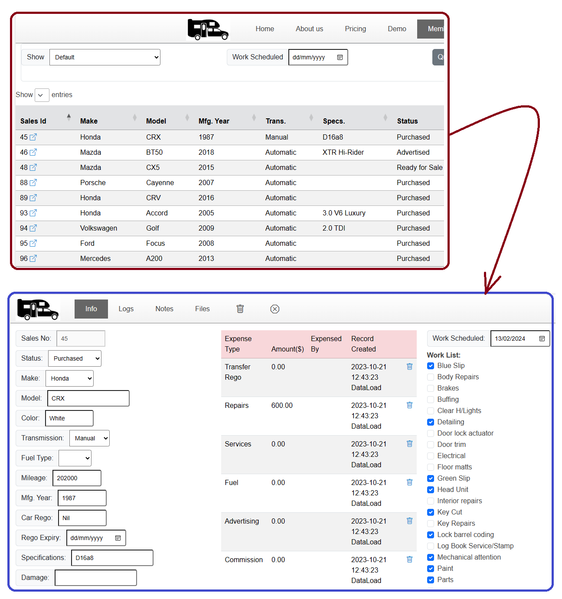562x599 pixels.
Task: Uncheck the Detailing work item
Action: 431,422
